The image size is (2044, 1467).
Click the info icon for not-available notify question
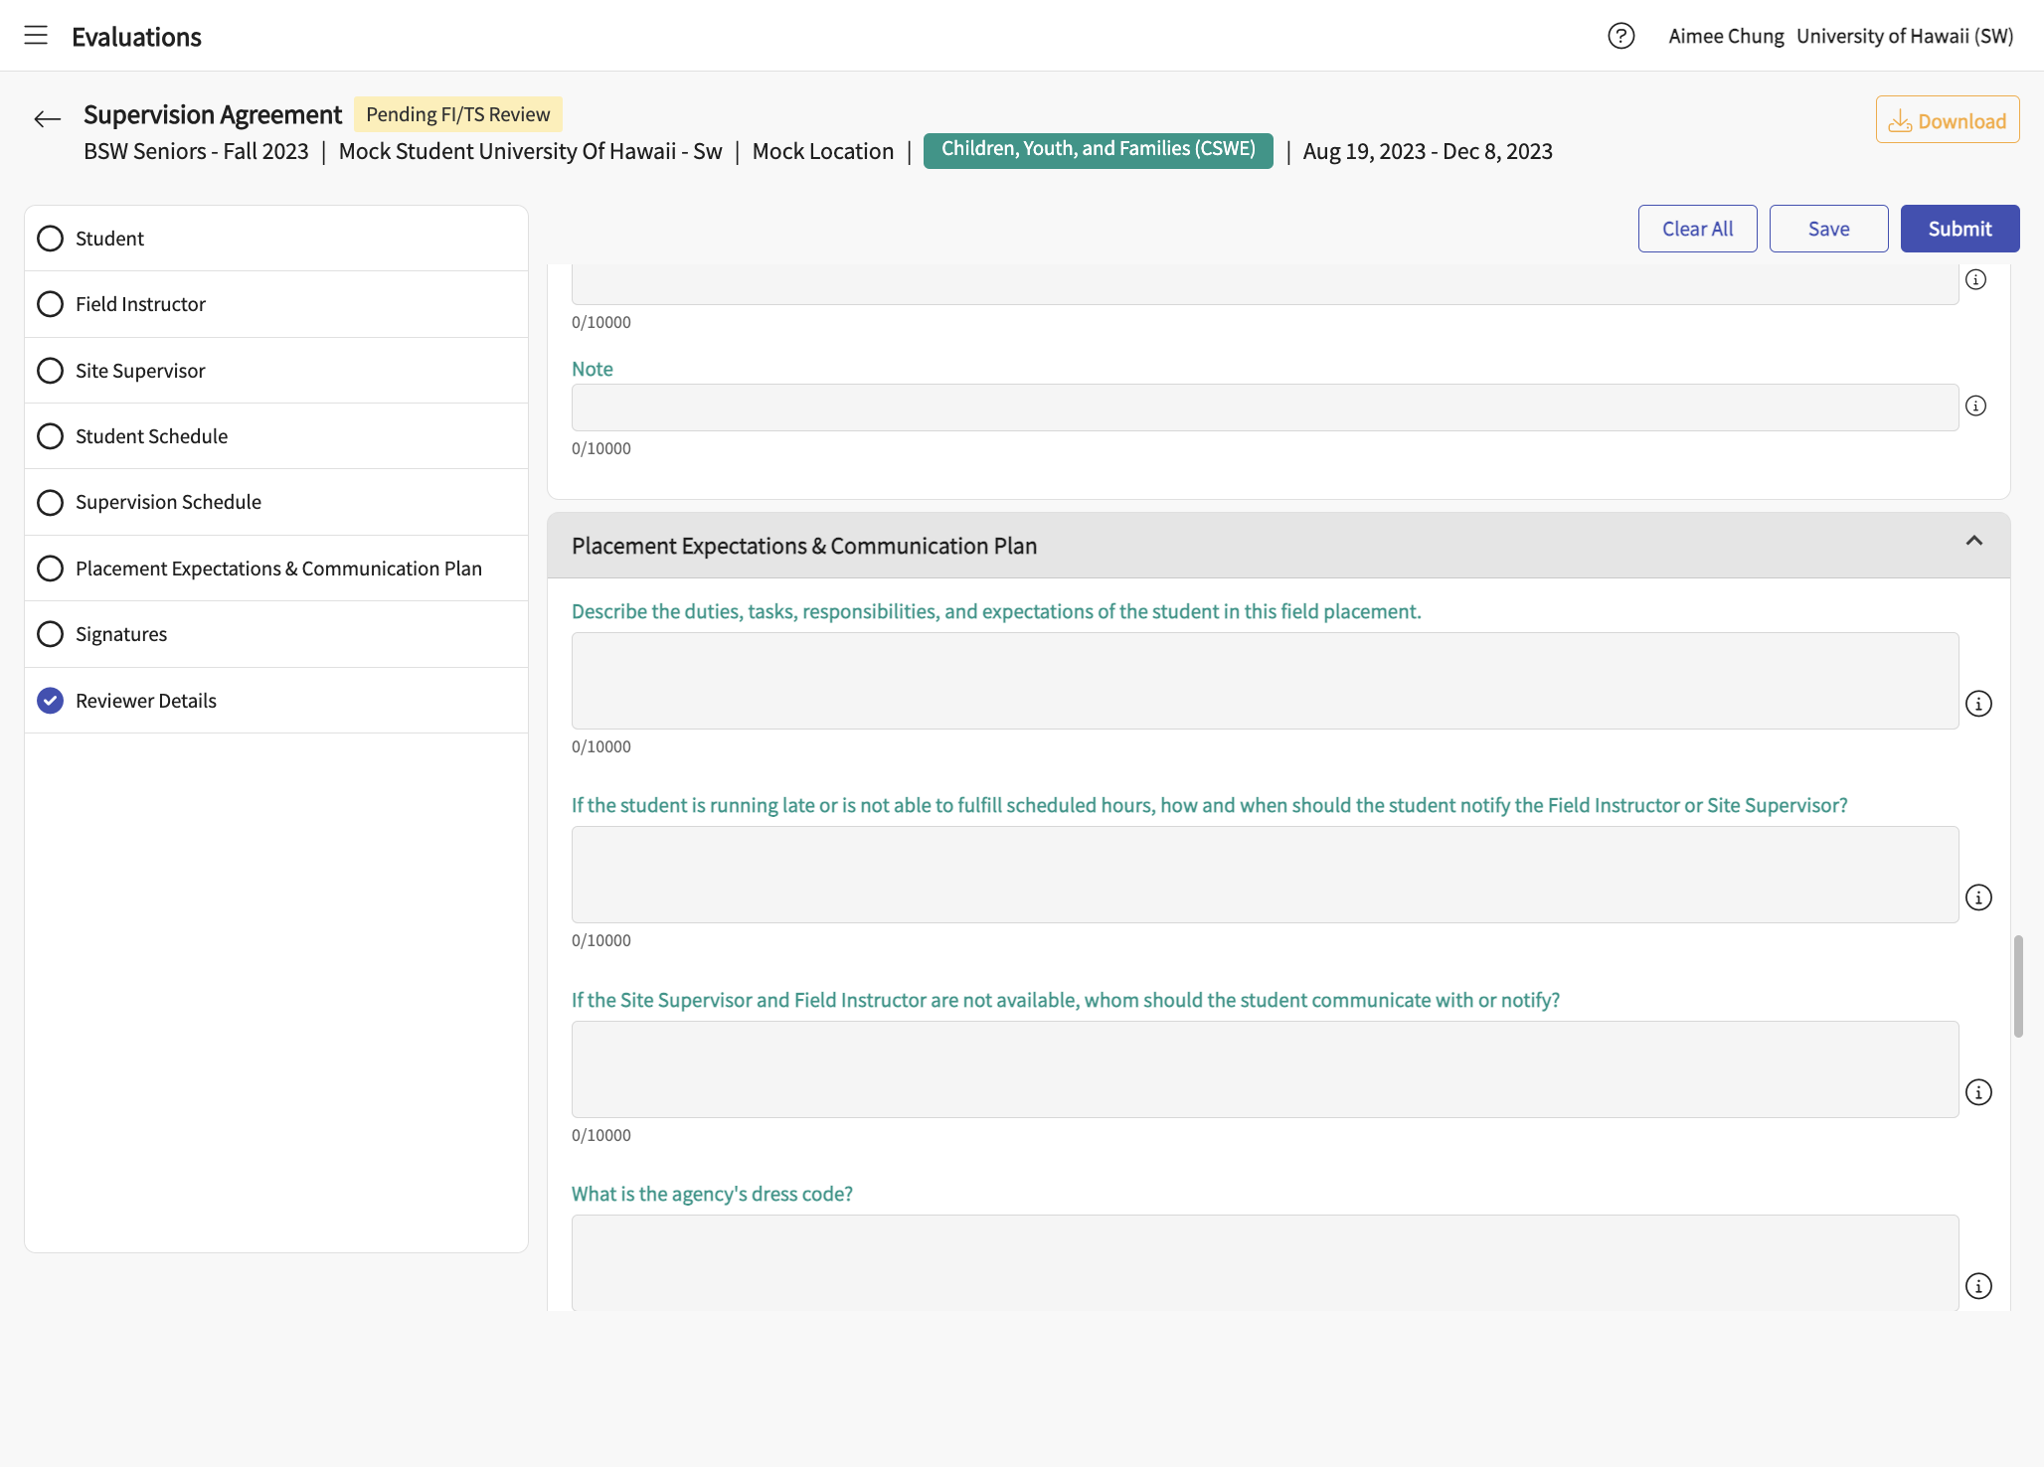(x=1979, y=1092)
